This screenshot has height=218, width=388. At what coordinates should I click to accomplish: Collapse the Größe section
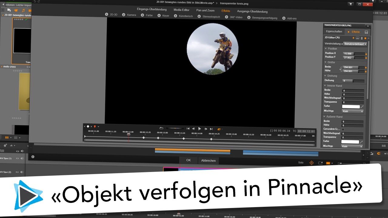pos(326,62)
